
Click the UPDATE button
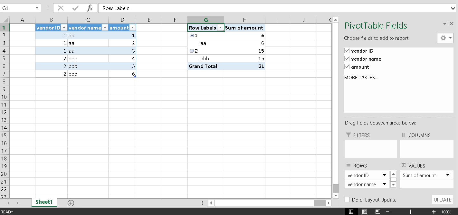coord(443,200)
